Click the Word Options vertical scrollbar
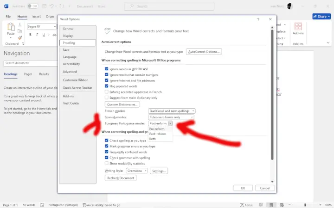 [272, 94]
